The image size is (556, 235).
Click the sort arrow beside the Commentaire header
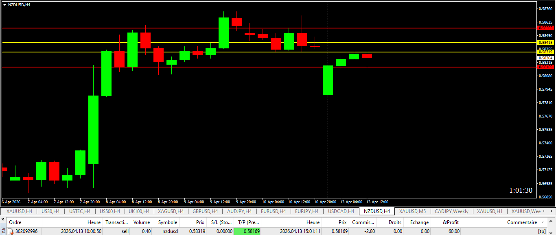point(542,222)
